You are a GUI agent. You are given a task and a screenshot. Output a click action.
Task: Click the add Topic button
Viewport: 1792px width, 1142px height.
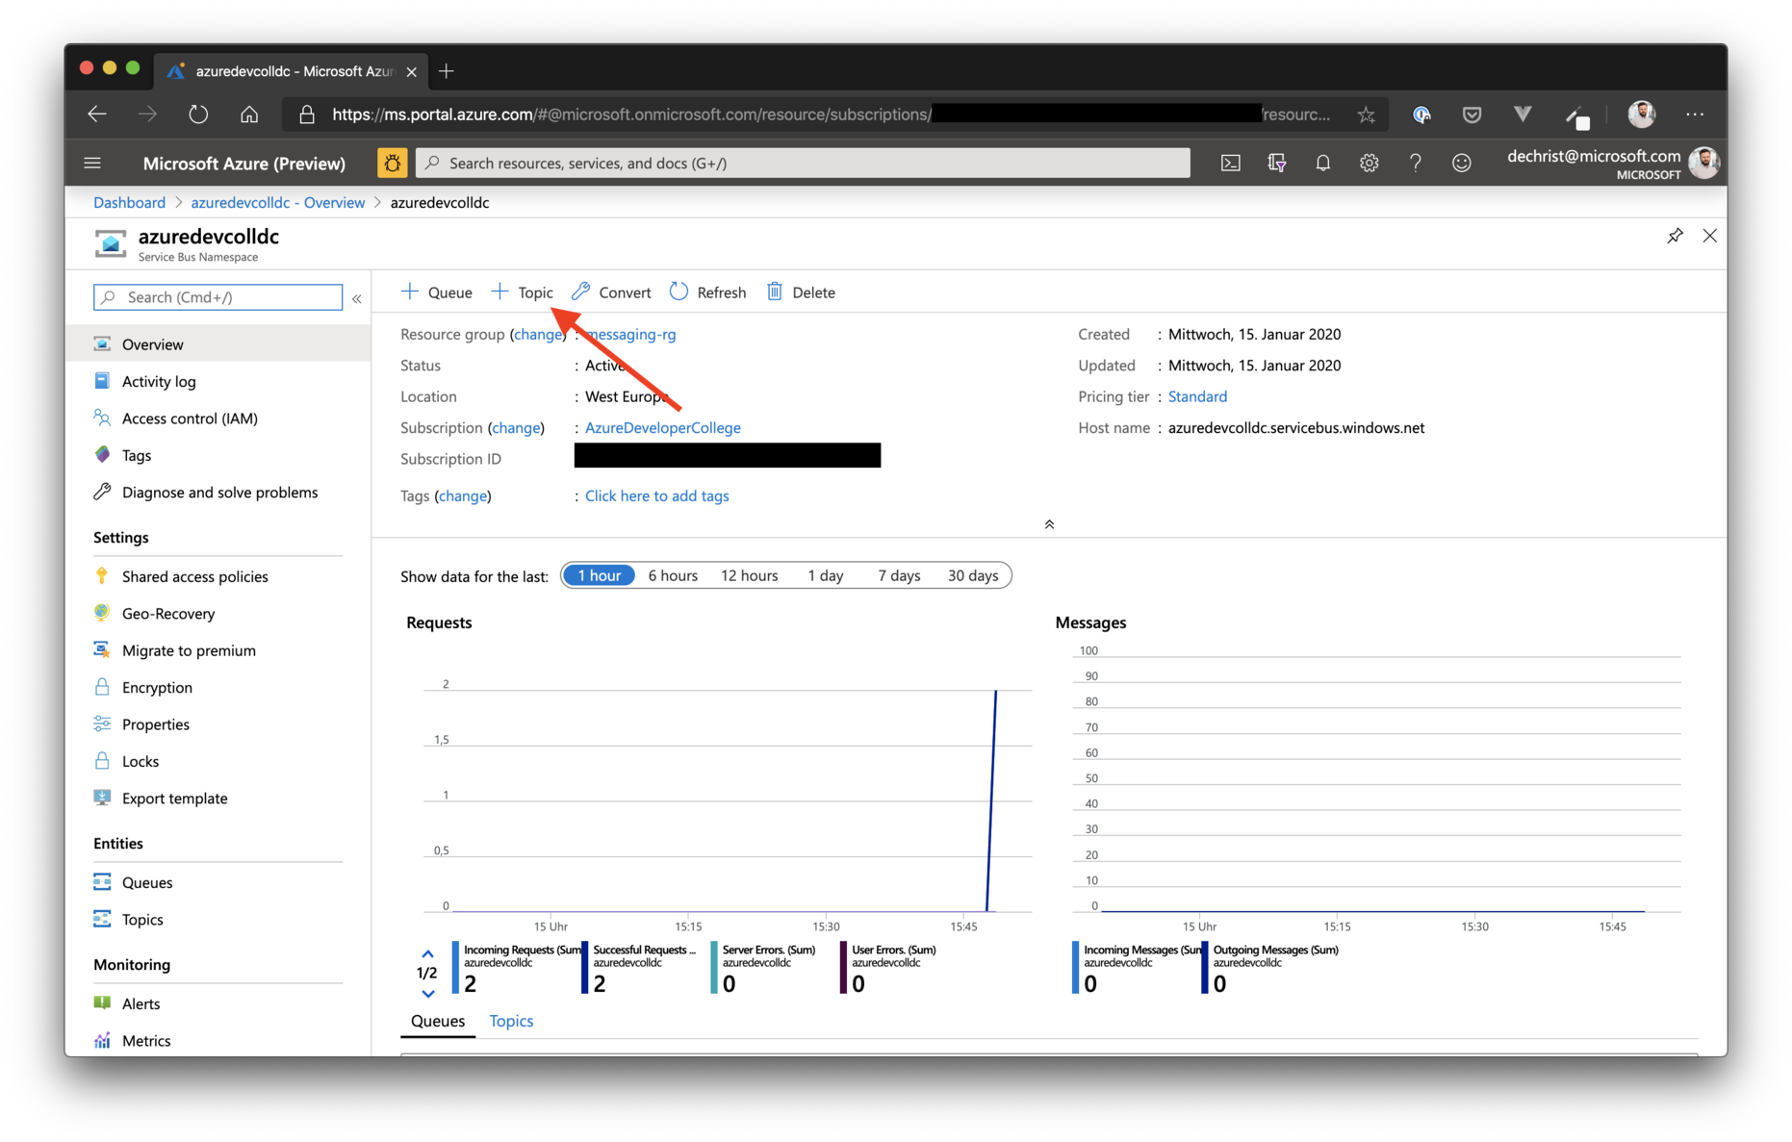point(523,292)
